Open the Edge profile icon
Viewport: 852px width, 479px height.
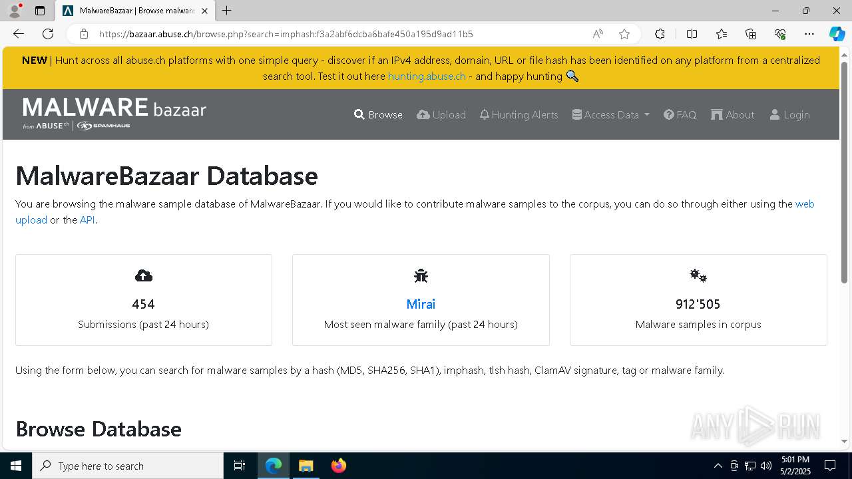tap(15, 11)
